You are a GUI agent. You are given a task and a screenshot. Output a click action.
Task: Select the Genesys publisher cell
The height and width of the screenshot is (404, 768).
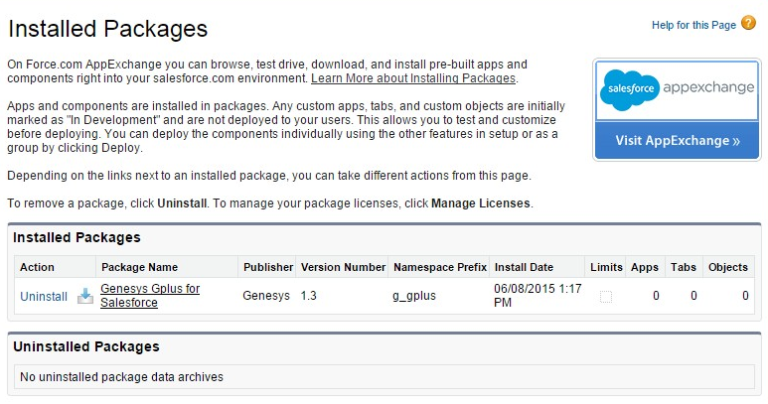[x=266, y=296]
